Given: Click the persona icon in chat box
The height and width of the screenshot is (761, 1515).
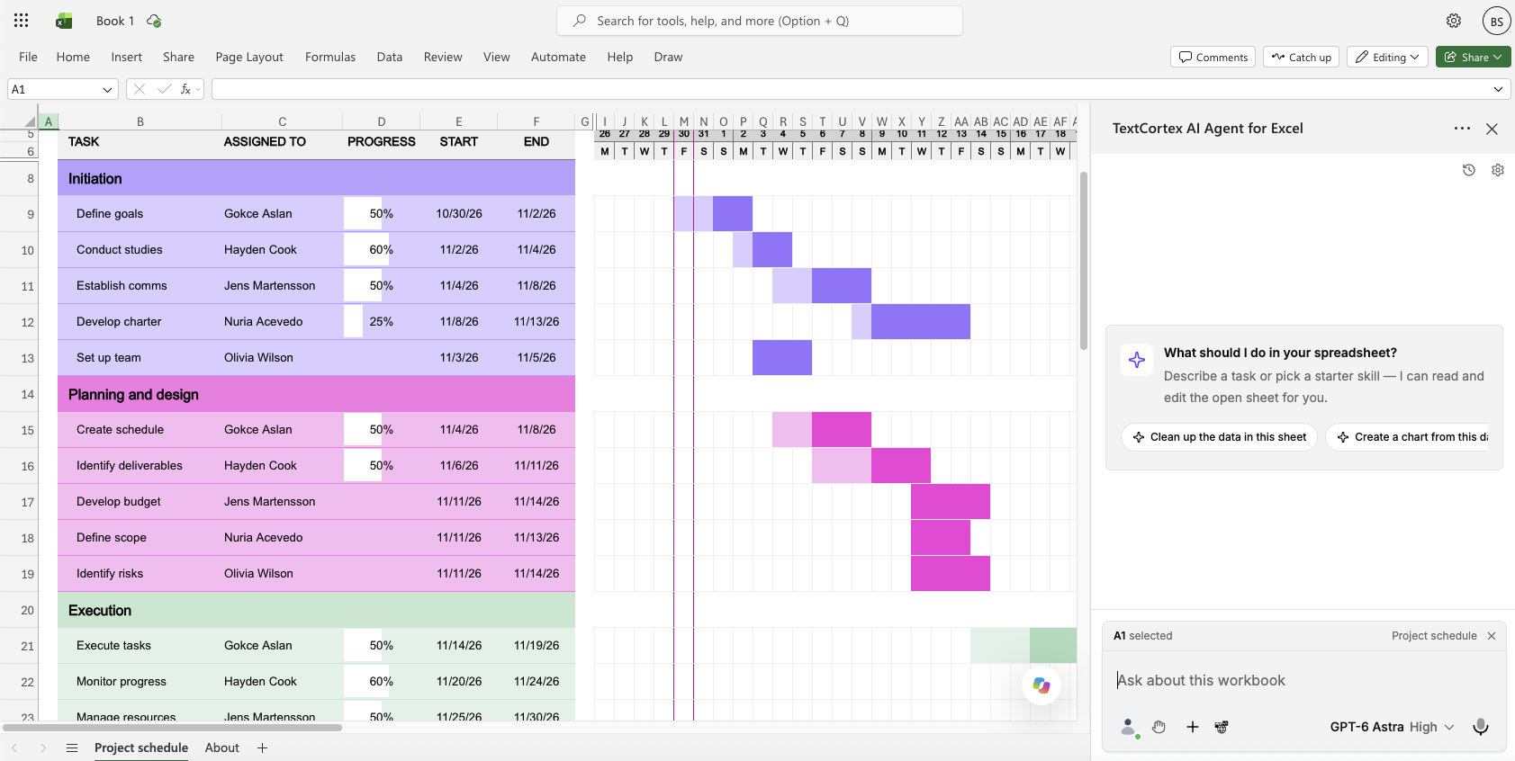Looking at the screenshot, I should point(1128,727).
